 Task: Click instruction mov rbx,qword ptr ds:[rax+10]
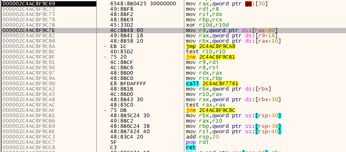(233, 41)
